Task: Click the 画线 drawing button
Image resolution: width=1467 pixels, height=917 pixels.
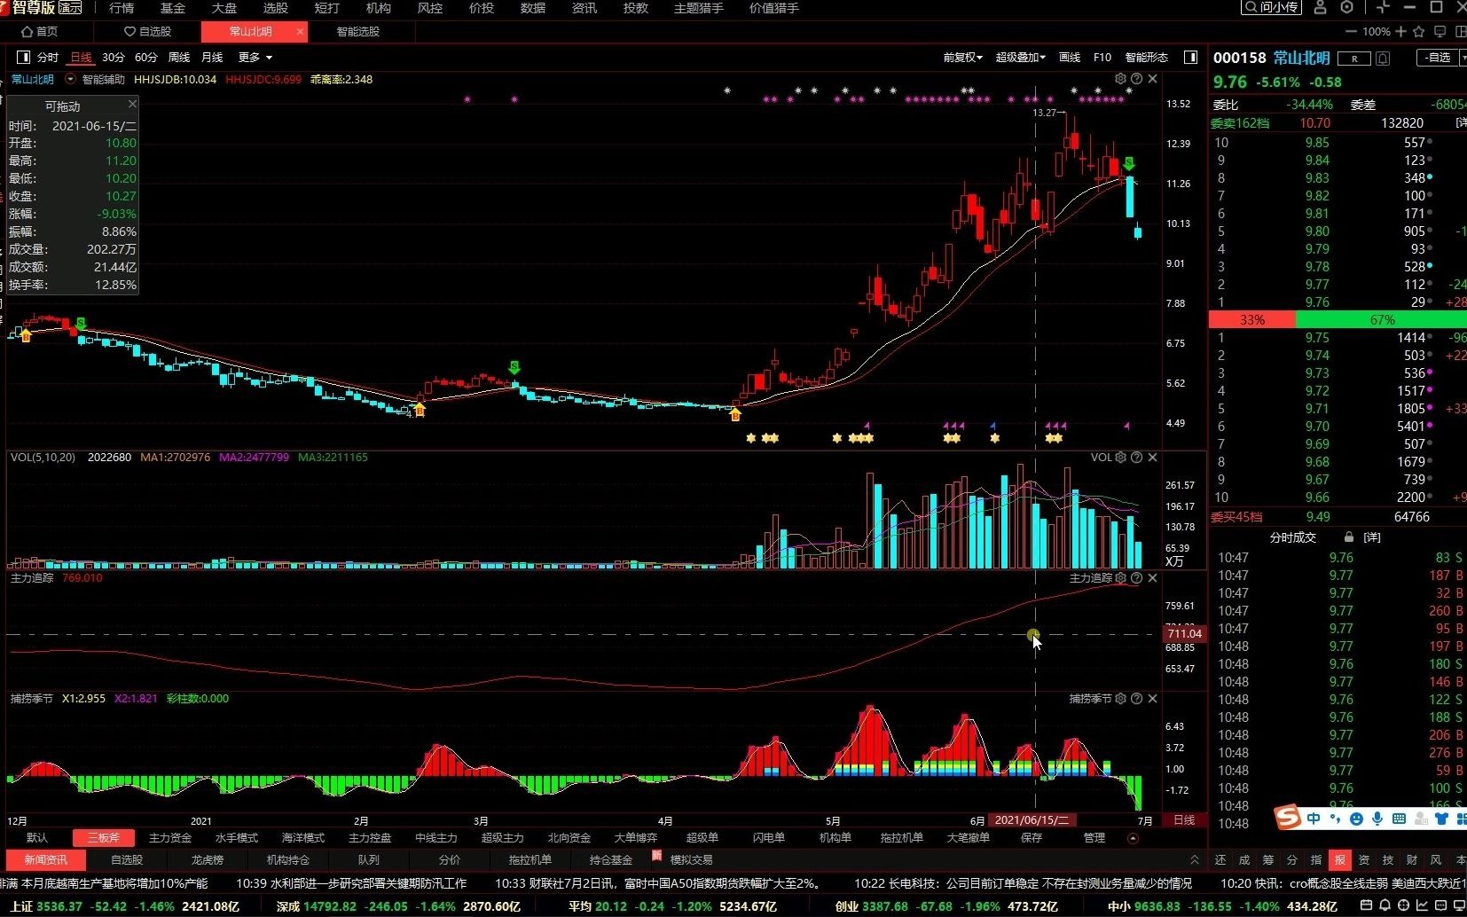Action: click(1070, 58)
